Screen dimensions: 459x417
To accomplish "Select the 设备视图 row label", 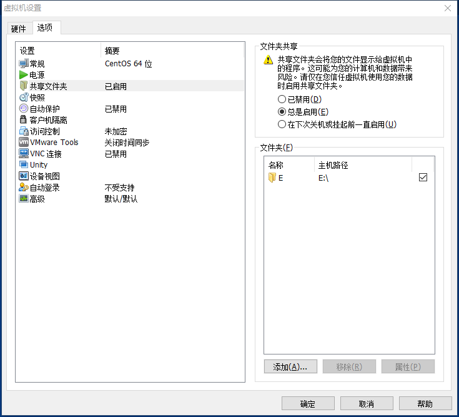I will click(45, 176).
